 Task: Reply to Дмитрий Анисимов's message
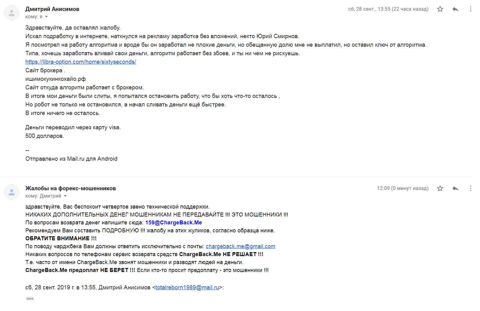click(455, 9)
